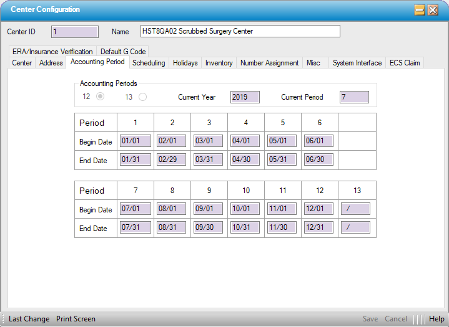Open the Default G Code tab
The width and height of the screenshot is (449, 327).
click(123, 52)
